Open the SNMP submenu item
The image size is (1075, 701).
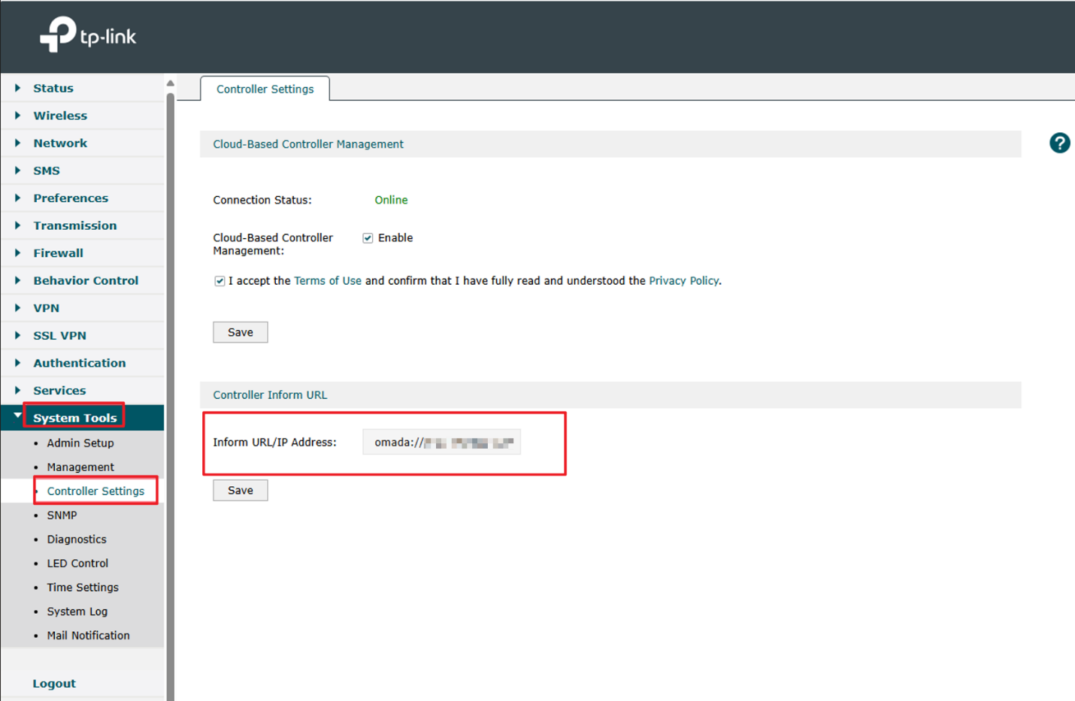[62, 515]
